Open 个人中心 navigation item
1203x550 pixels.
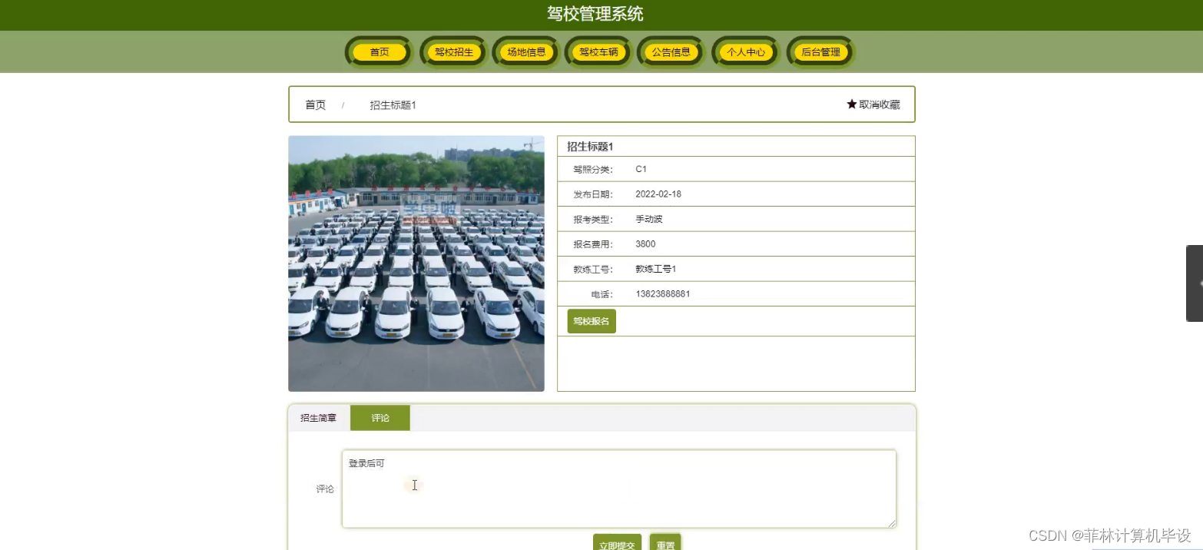[x=746, y=52]
